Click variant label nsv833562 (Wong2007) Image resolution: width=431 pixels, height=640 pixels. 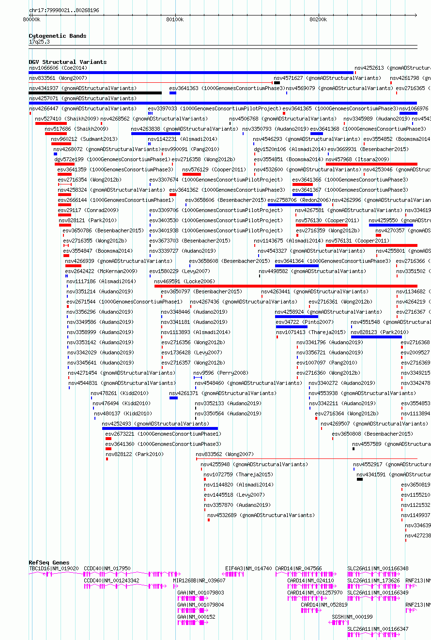[225, 454]
